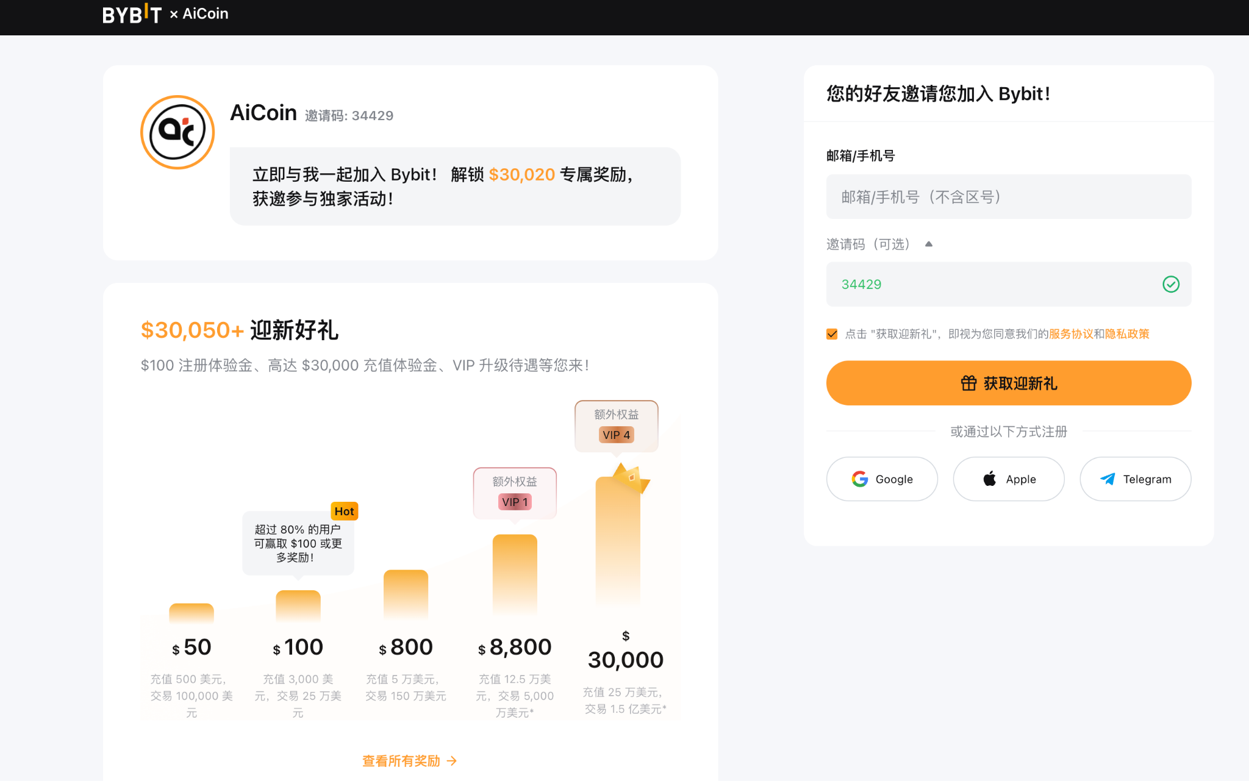This screenshot has height=781, width=1249.
Task: Click the AiCoin text in header
Action: coord(206,13)
